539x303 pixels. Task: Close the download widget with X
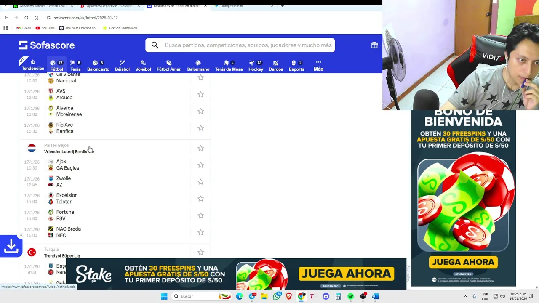point(21,235)
